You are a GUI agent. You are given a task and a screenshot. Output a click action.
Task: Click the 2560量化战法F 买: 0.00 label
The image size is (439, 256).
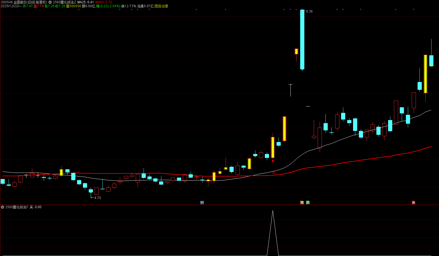pyautogui.click(x=23, y=207)
